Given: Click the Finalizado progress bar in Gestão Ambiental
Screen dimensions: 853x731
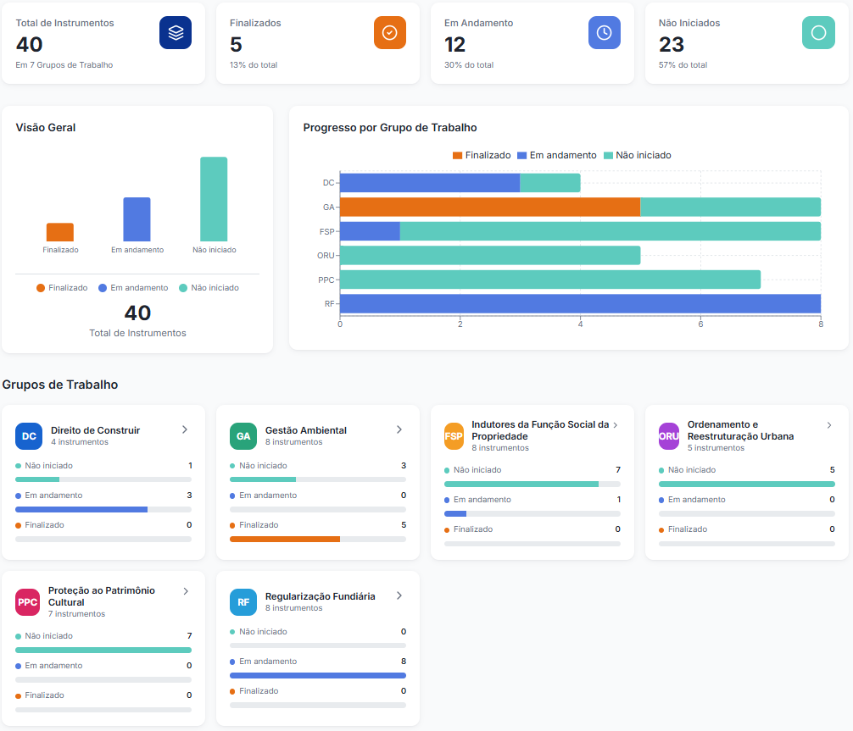Looking at the screenshot, I should (285, 539).
